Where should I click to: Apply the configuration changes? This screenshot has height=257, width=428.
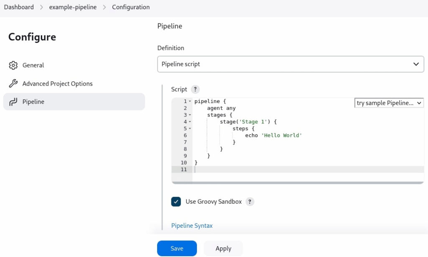223,248
